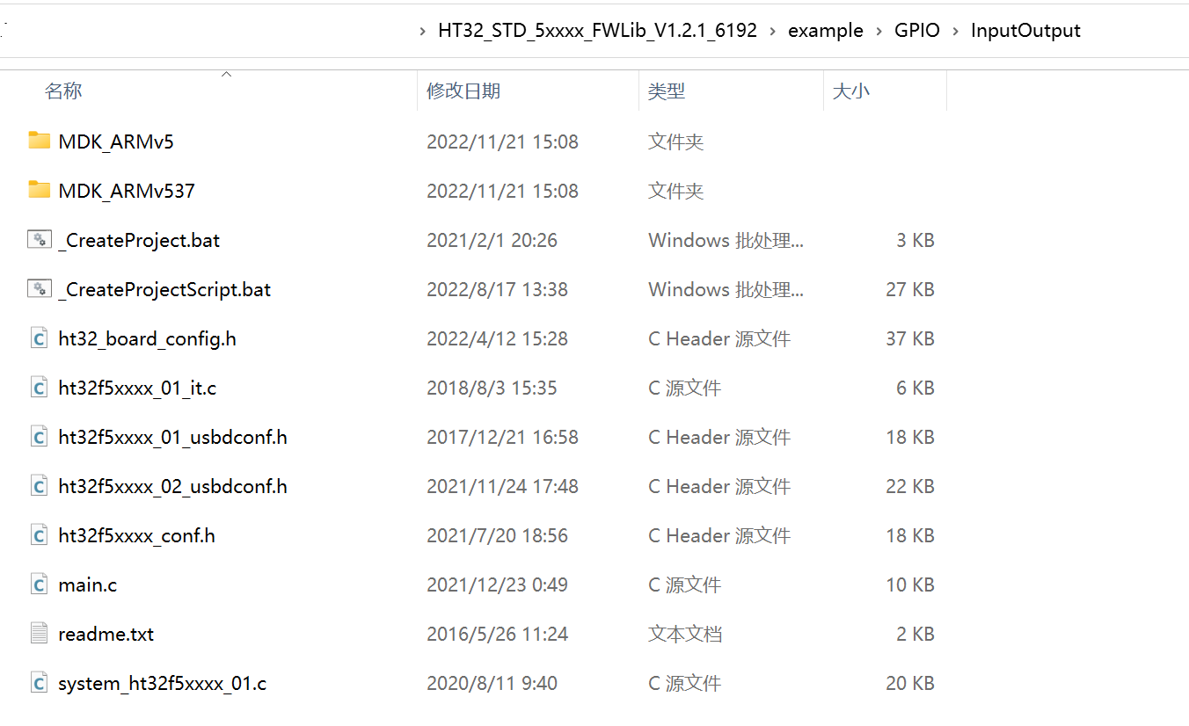Click the _CreateProject.bat batch file icon
The width and height of the screenshot is (1189, 726).
pos(40,239)
